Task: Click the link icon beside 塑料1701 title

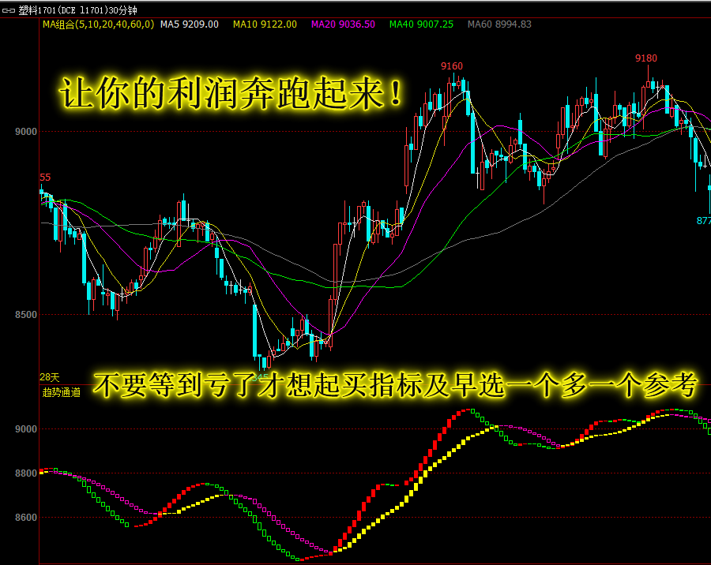Action: 9,10
